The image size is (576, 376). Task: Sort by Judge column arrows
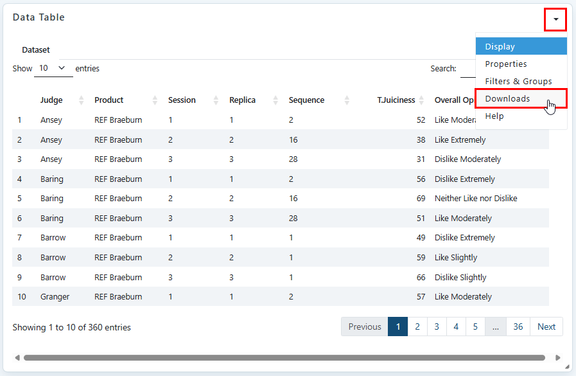[81, 100]
